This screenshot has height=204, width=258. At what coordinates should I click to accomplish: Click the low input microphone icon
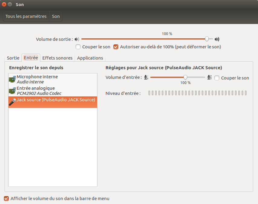click(x=146, y=77)
